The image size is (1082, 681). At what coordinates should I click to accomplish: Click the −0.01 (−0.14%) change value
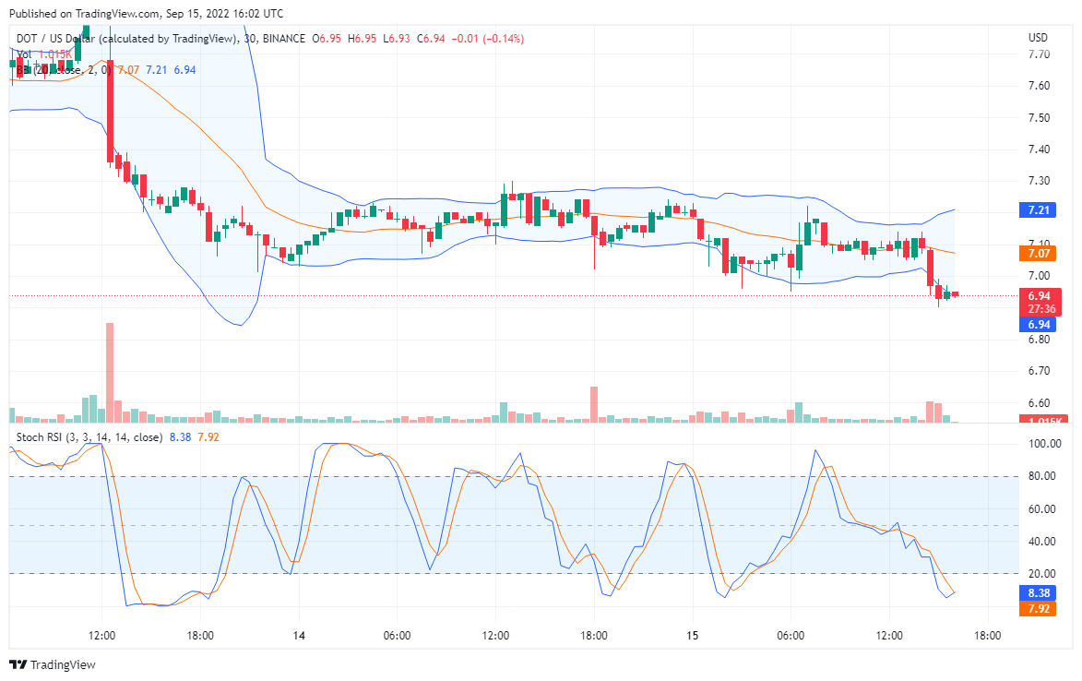pos(488,39)
